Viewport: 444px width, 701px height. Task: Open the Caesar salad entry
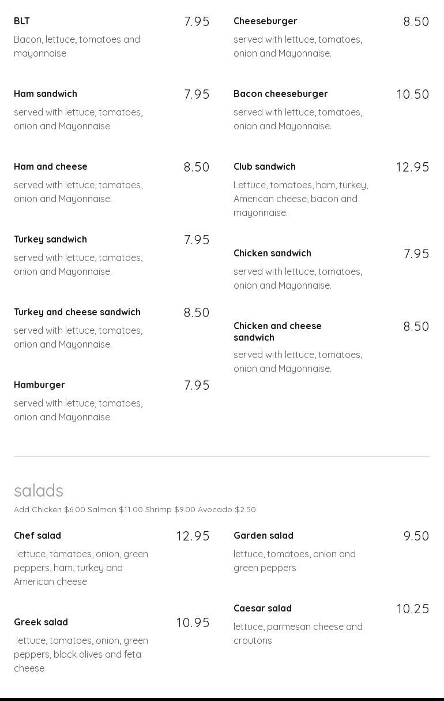coord(262,609)
